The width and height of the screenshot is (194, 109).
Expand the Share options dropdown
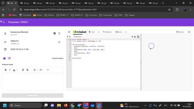tap(126, 32)
